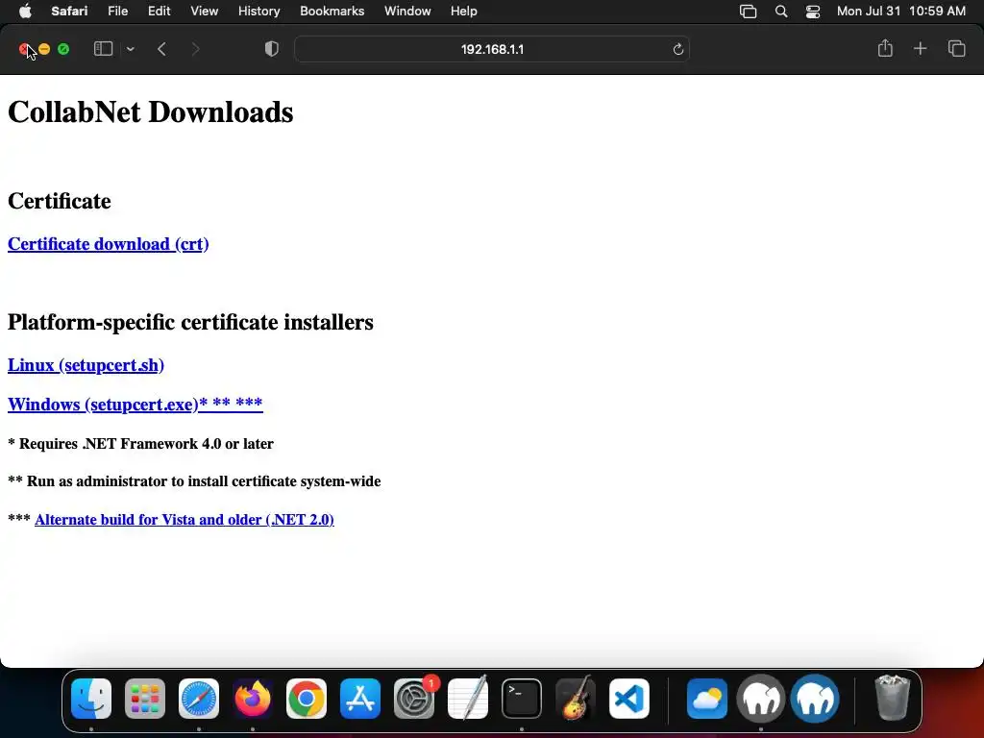Open Spotlight search in menu bar

(781, 11)
